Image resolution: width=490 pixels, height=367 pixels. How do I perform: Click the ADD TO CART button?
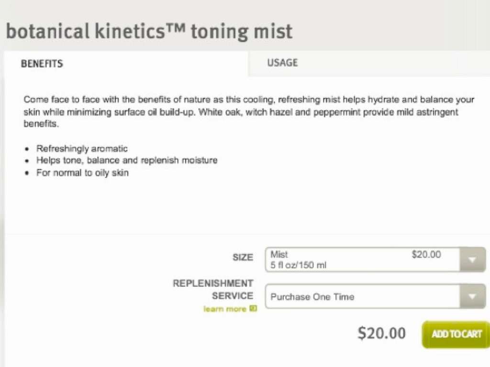click(457, 334)
